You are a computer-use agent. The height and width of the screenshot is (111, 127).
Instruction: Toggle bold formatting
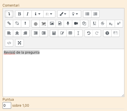[19, 14]
